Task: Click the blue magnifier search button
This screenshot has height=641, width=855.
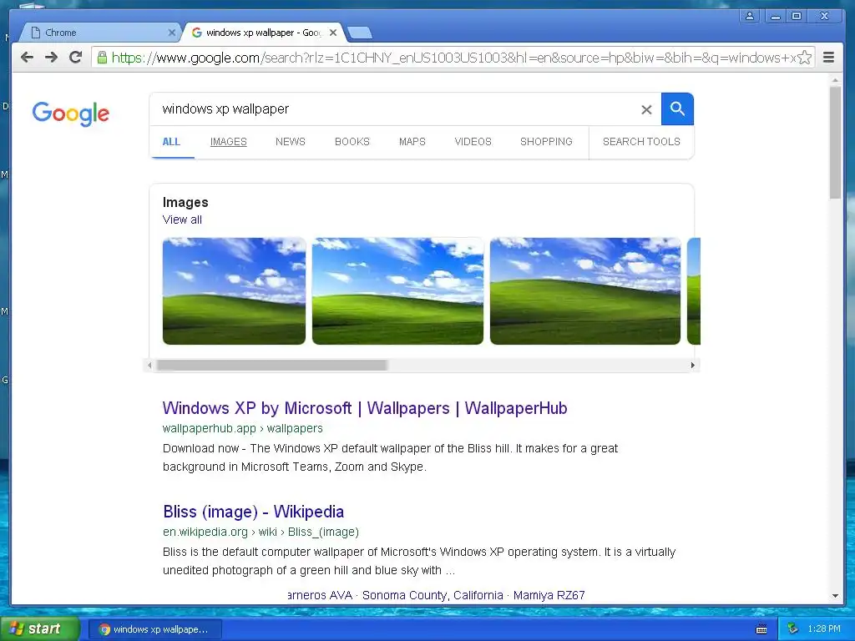Action: (x=677, y=109)
